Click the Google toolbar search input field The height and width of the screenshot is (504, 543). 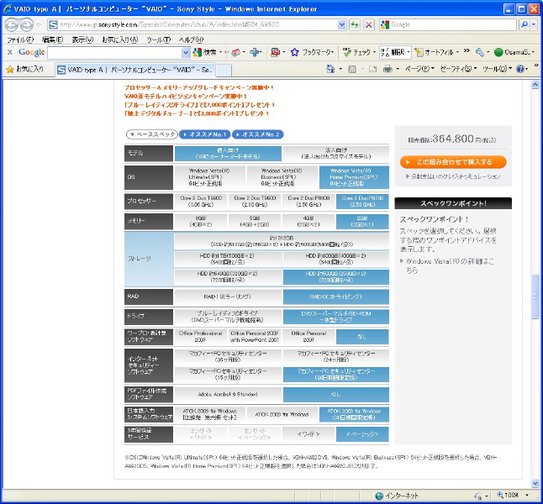pos(117,52)
